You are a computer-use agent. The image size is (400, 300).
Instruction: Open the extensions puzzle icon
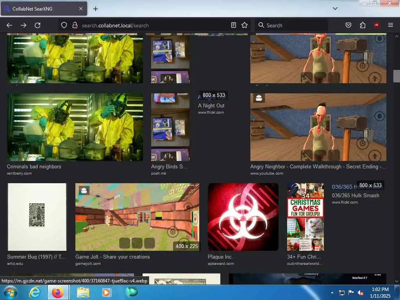click(x=362, y=25)
